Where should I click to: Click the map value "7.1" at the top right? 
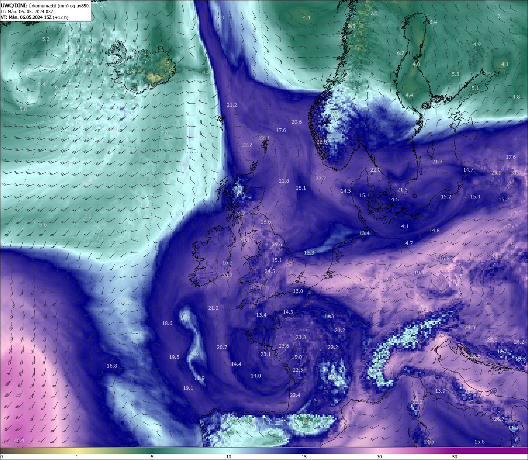click(501, 16)
